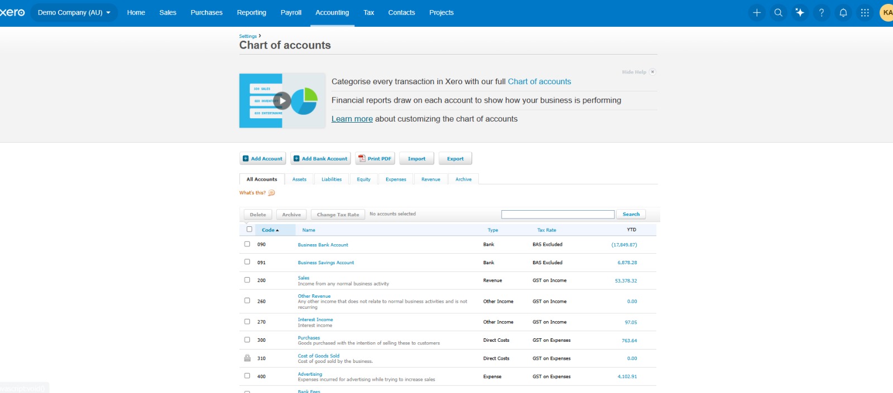The height and width of the screenshot is (393, 893).
Task: Click the Delete button
Action: 258,215
